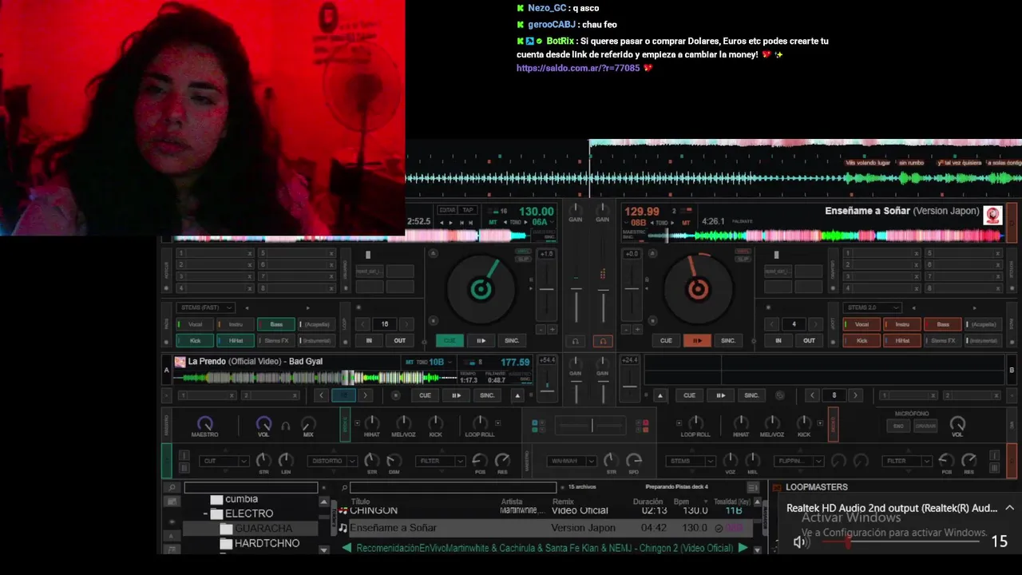Set loop OUT on left deck

point(399,340)
